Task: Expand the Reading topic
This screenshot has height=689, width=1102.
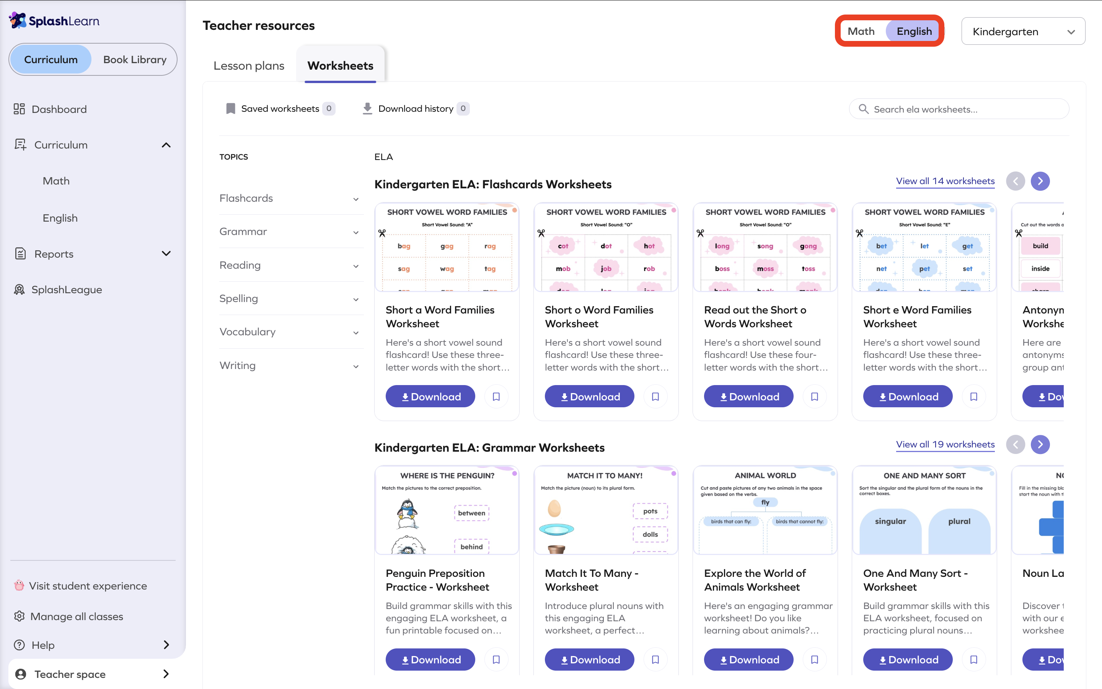Action: click(x=292, y=265)
